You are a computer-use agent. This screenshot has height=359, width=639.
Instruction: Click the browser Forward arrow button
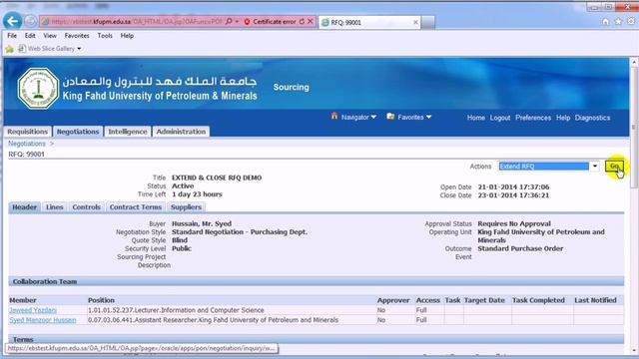31,21
